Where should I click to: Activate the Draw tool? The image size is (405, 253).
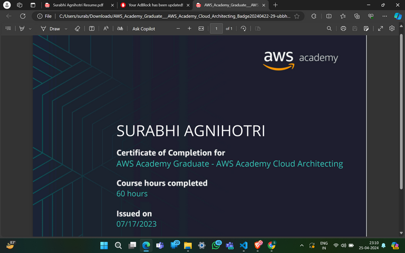[x=51, y=28]
